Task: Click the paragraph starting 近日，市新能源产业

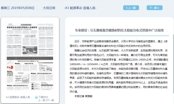Action: 119,44
